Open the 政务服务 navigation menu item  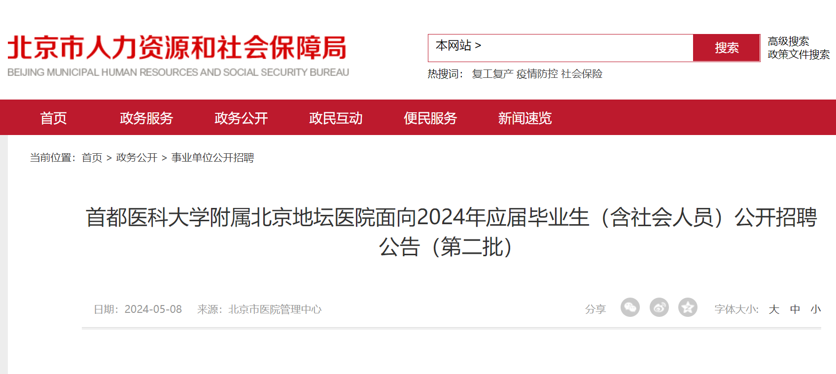point(146,118)
